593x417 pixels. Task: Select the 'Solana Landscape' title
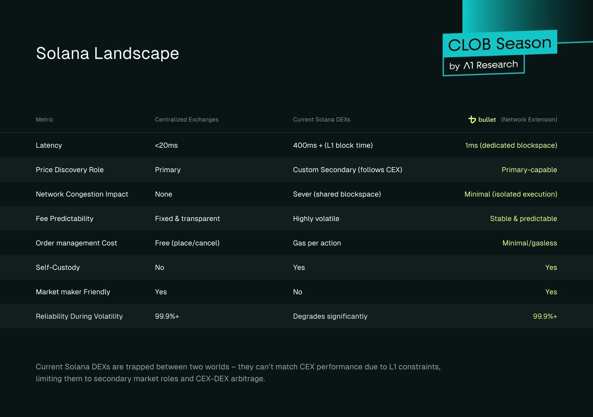tap(107, 53)
